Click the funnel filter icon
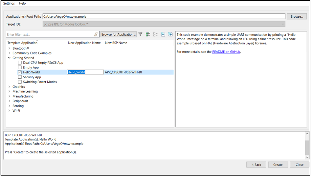 (x=141, y=34)
